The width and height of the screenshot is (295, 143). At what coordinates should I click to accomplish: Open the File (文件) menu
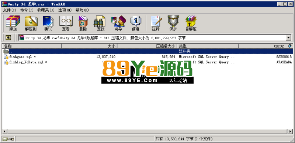(10, 10)
